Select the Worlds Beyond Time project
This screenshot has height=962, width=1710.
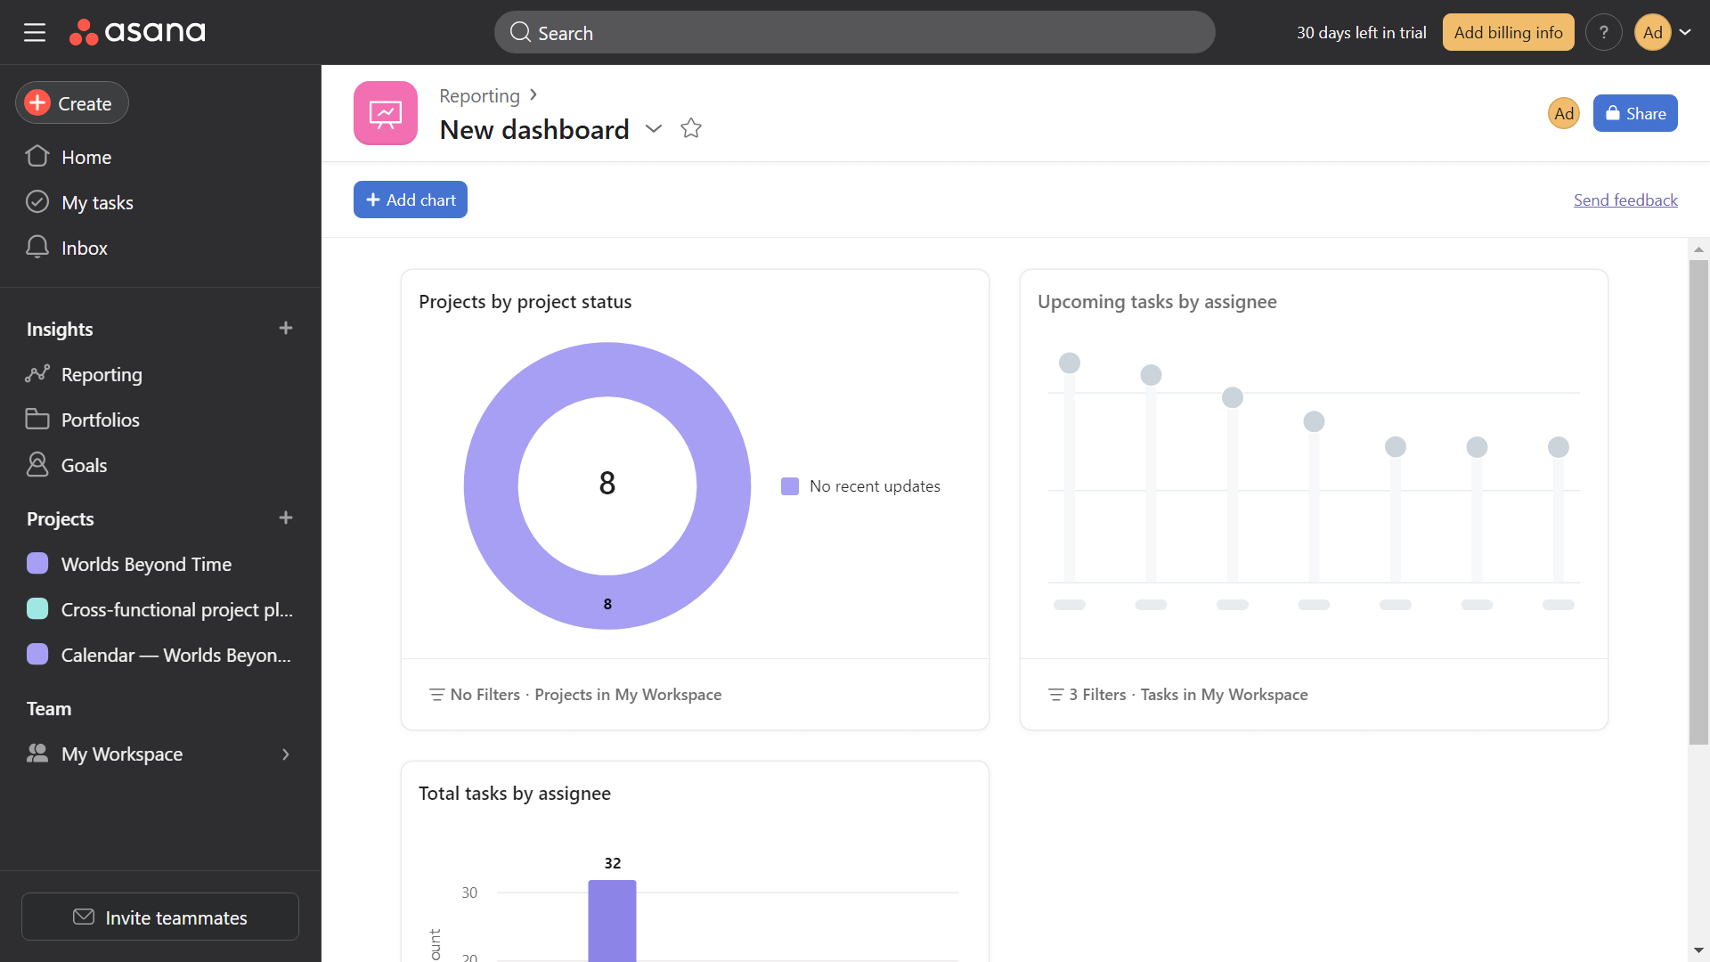[144, 564]
